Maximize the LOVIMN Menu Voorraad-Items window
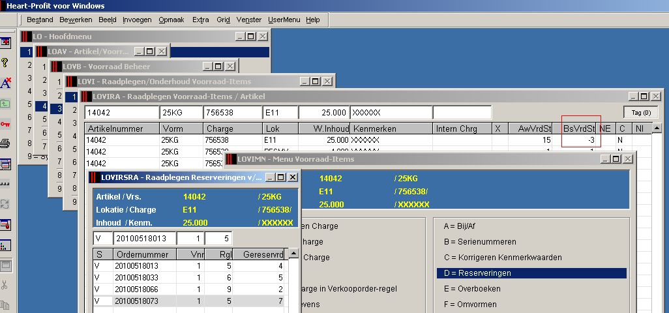 (x=616, y=158)
